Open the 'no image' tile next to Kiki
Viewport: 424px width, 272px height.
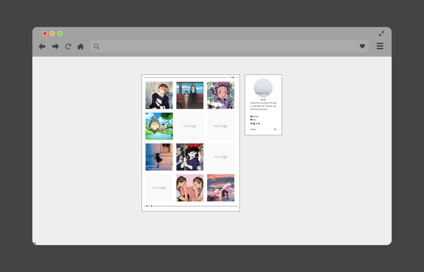click(x=221, y=157)
